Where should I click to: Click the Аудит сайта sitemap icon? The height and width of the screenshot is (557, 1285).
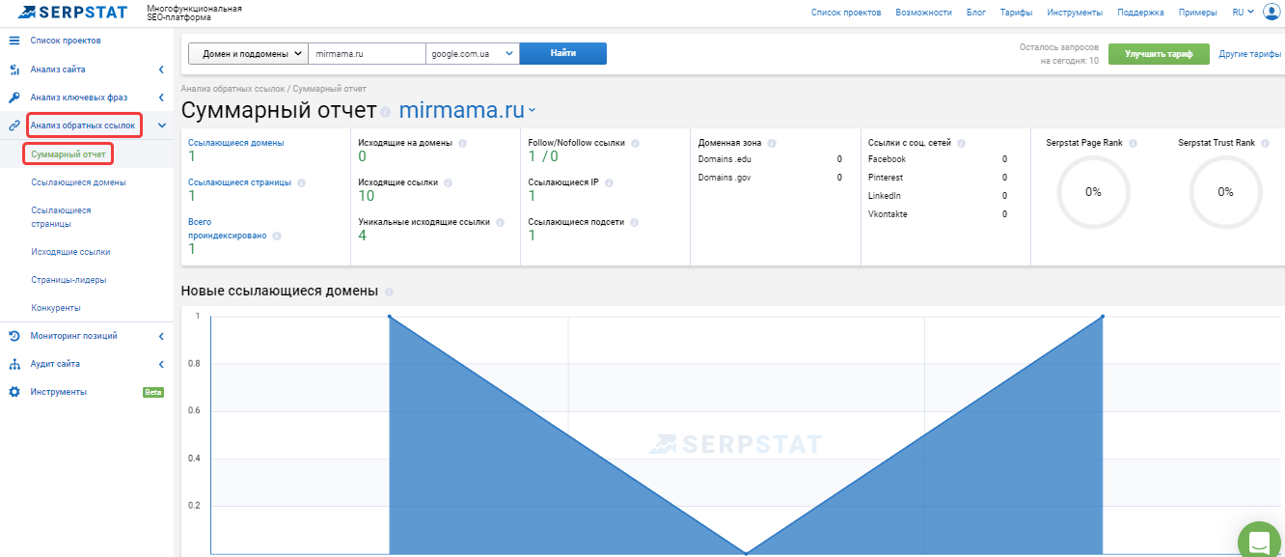[14, 364]
